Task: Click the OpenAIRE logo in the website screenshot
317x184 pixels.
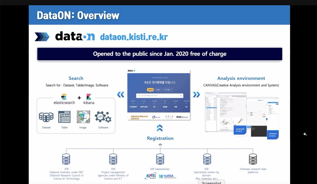Action: (156, 117)
